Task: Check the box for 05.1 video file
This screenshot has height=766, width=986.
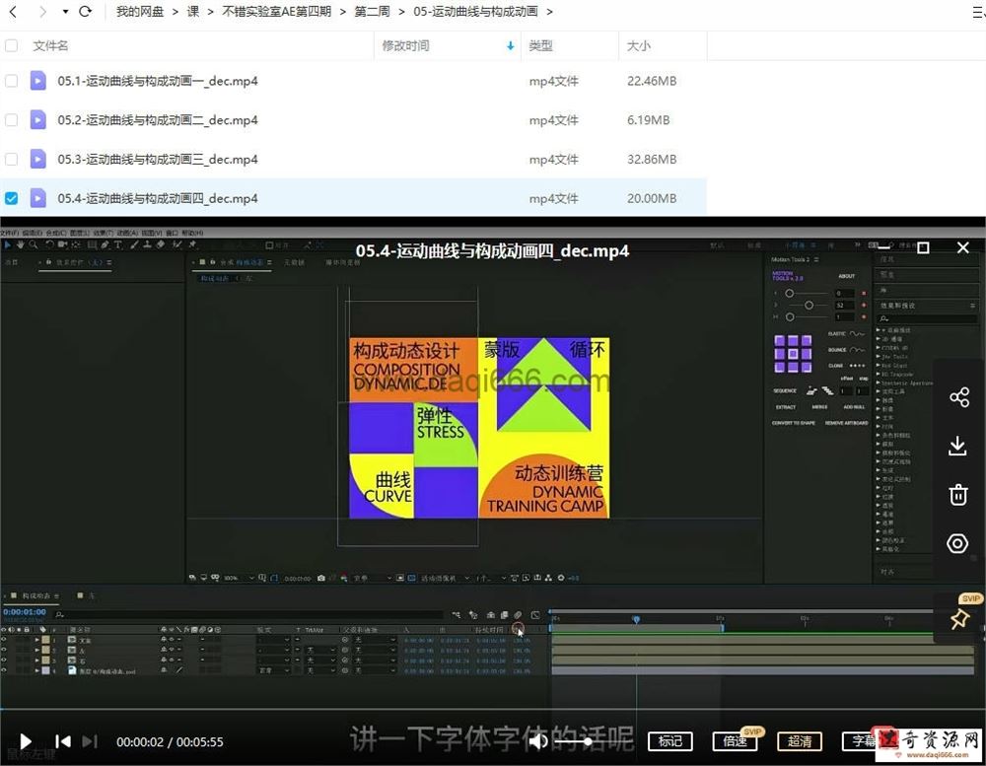Action: [x=12, y=81]
